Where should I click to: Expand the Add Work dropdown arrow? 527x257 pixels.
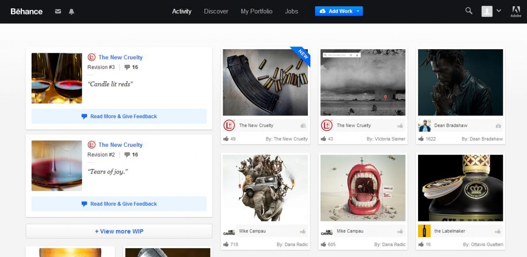coord(358,11)
